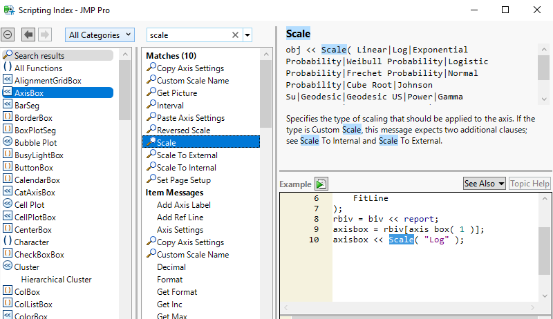Run the example script play icon

tap(321, 184)
